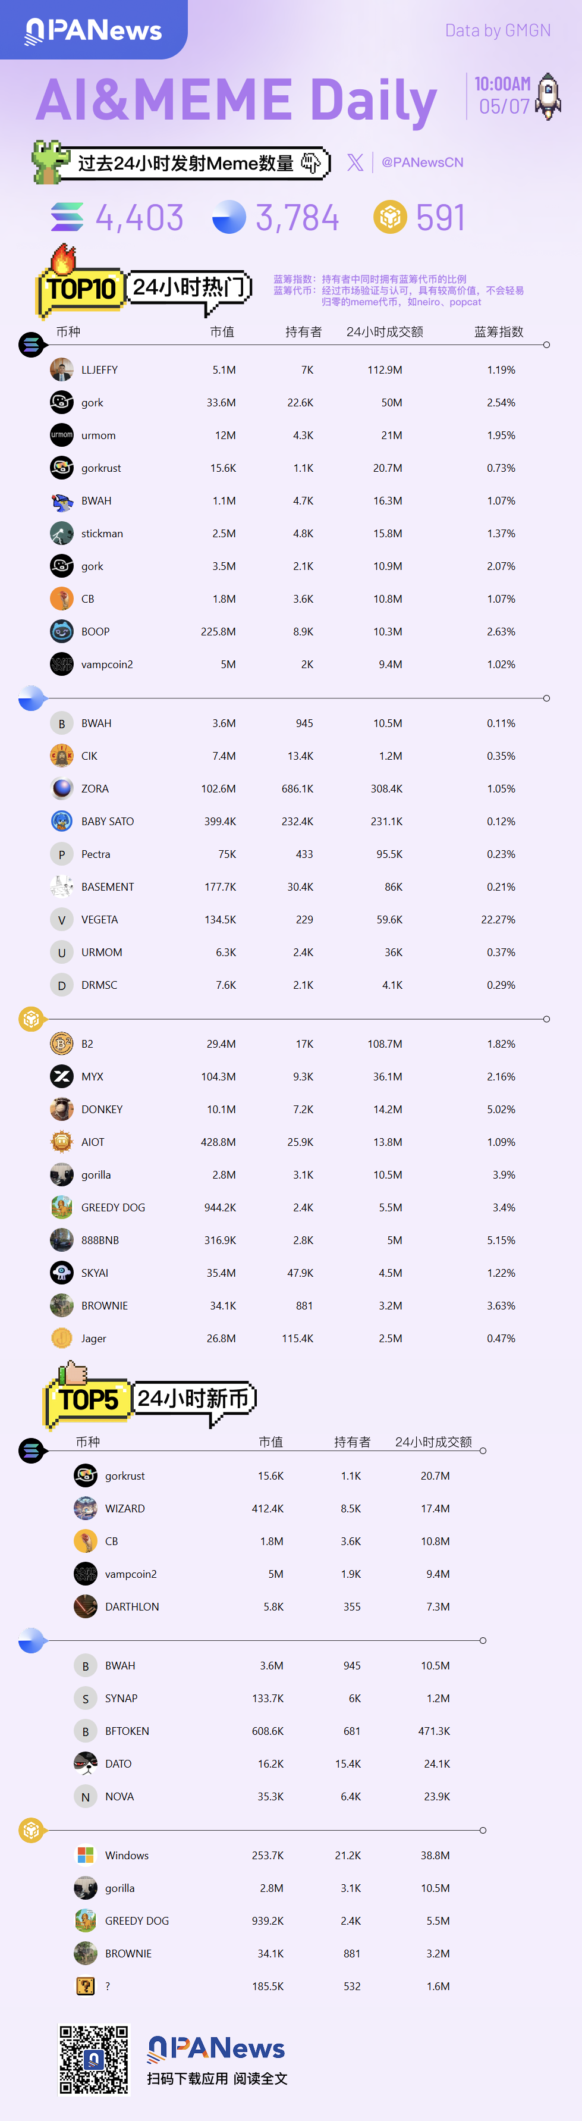Click the SKYAI token icon
The image size is (582, 2121).
point(62,1272)
